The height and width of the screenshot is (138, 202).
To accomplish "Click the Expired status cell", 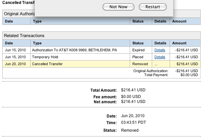I will [139, 50].
